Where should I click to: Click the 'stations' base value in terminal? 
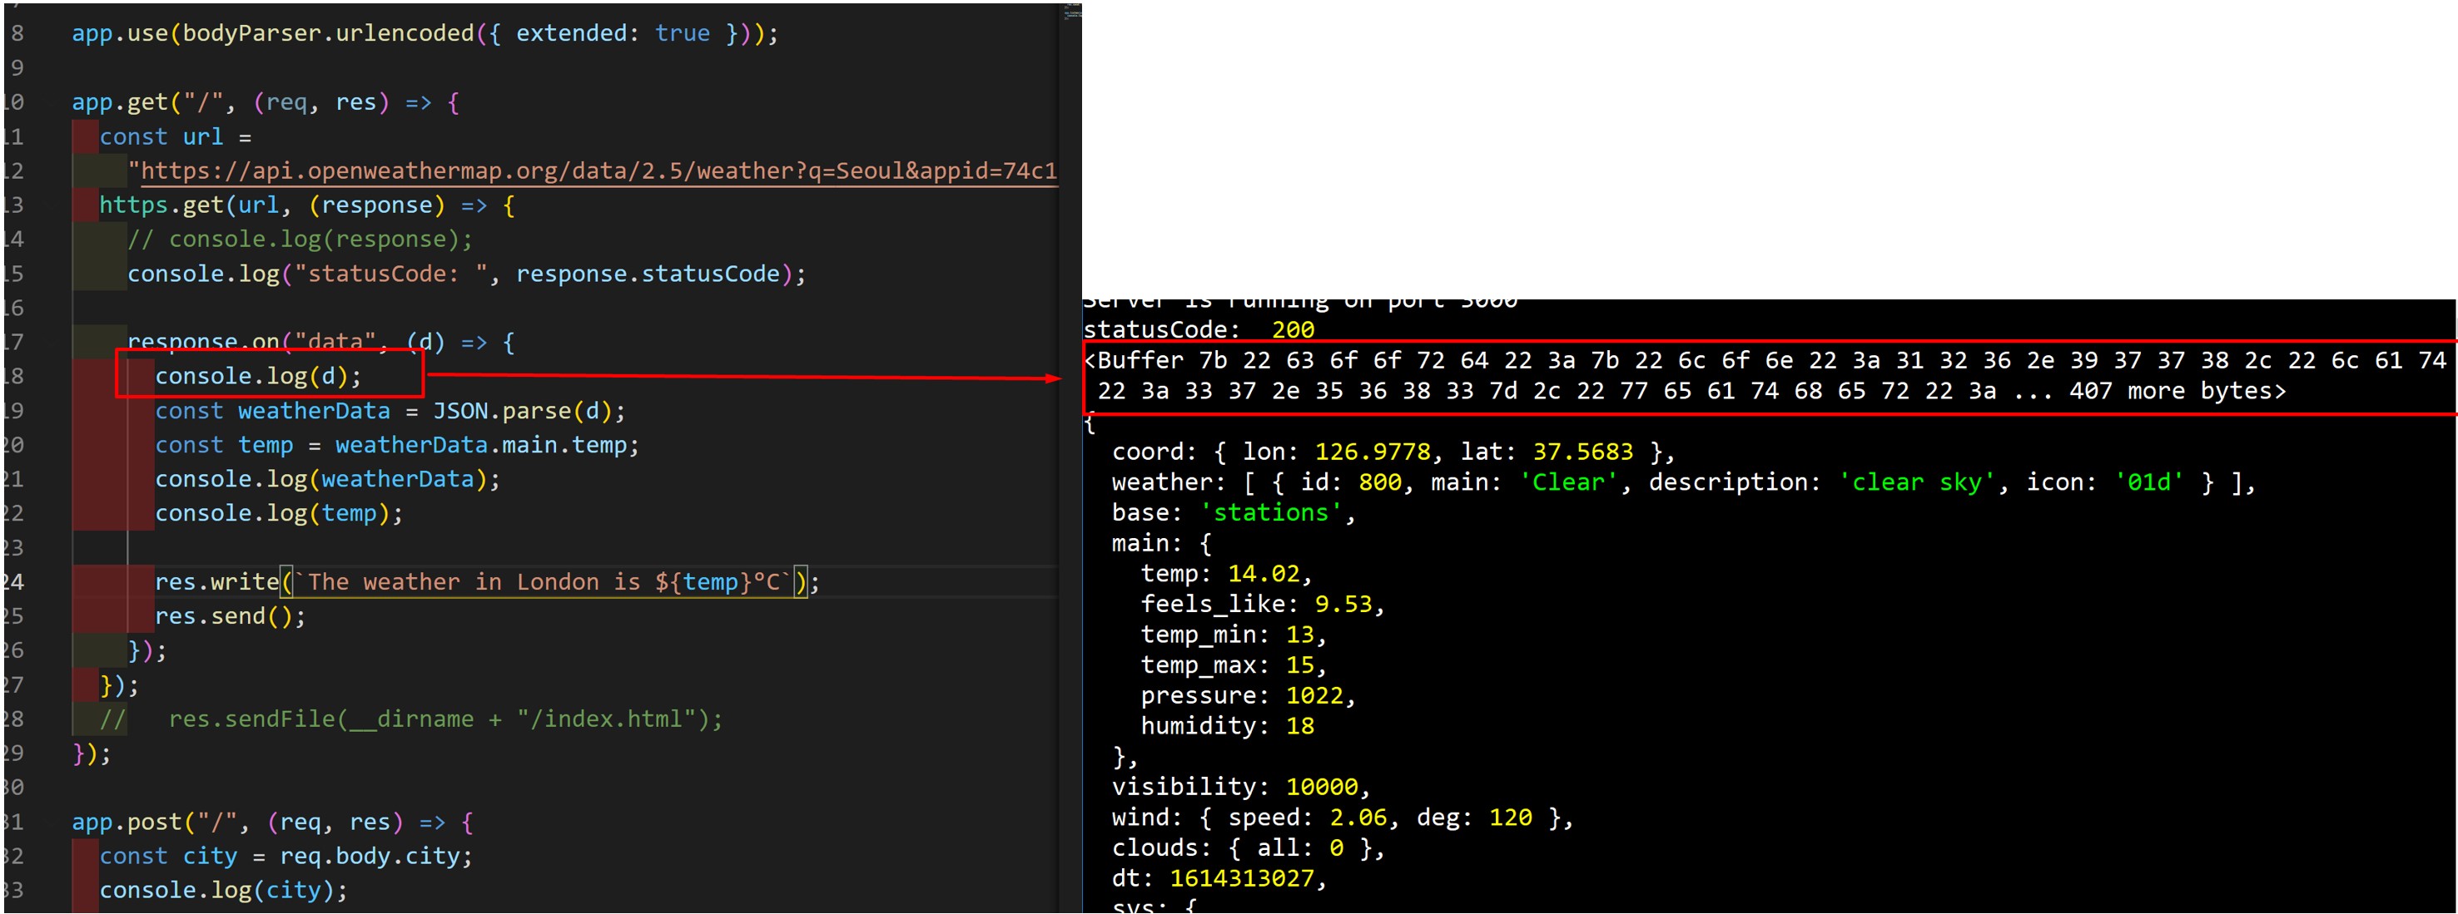pyautogui.click(x=1271, y=511)
